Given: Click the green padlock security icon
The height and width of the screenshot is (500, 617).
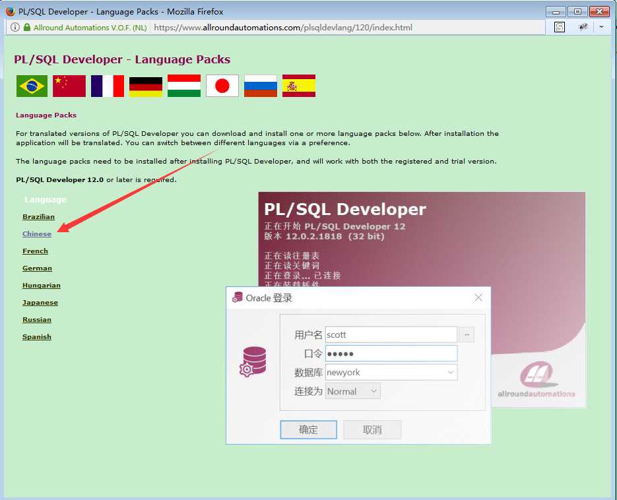Looking at the screenshot, I should pos(27,27).
